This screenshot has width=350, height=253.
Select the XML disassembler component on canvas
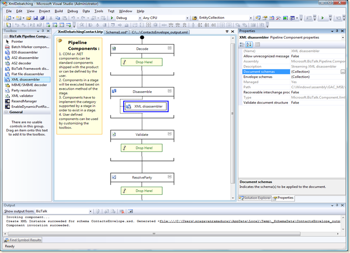[x=146, y=107]
